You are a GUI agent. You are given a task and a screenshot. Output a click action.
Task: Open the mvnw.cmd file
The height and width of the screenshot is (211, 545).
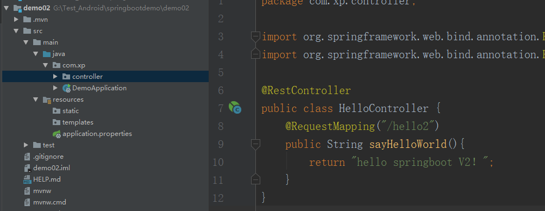tap(49, 202)
